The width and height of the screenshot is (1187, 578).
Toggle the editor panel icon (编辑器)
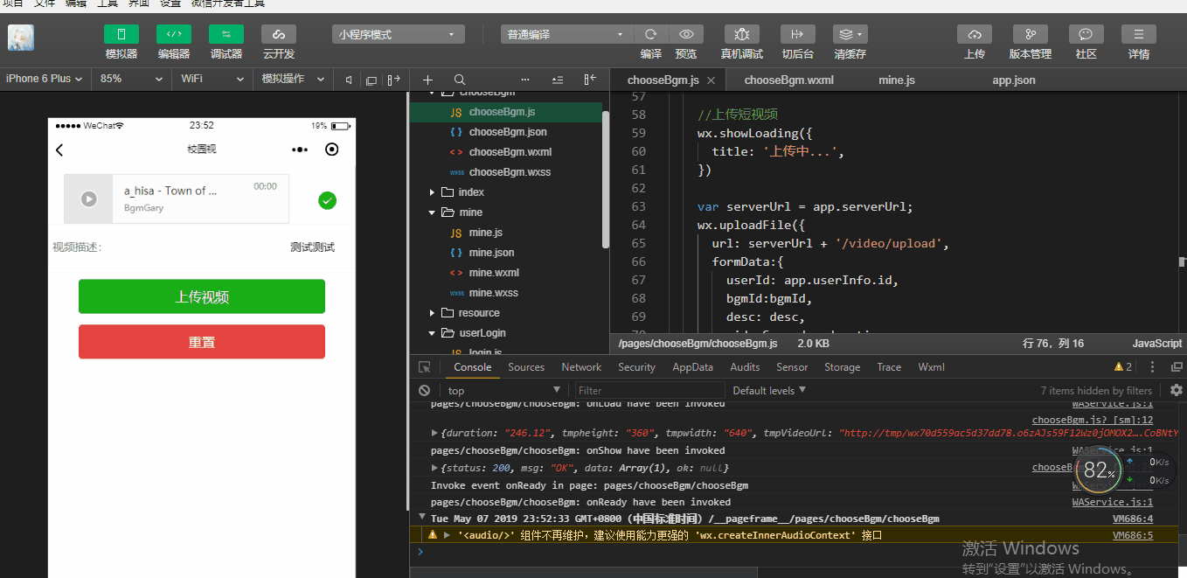pos(174,34)
